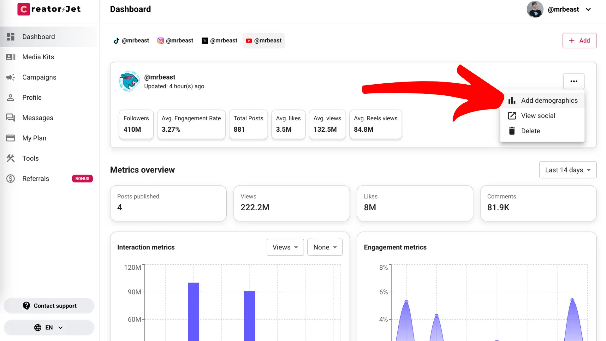Open the Views metric dropdown

pyautogui.click(x=285, y=247)
